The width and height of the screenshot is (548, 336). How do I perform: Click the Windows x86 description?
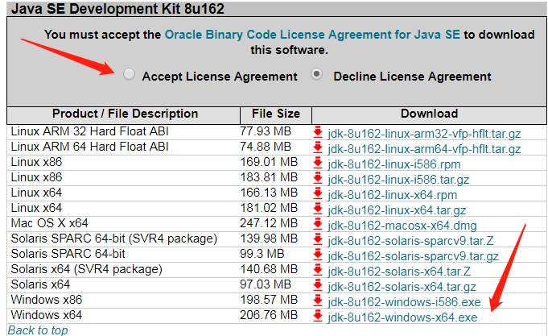pos(47,300)
